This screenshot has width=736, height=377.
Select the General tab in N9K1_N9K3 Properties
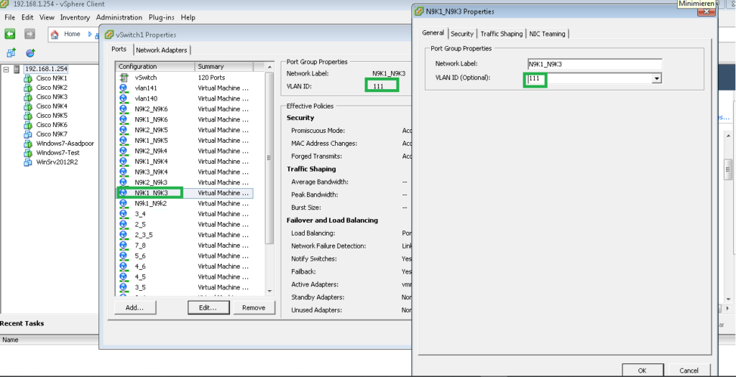[x=433, y=33]
